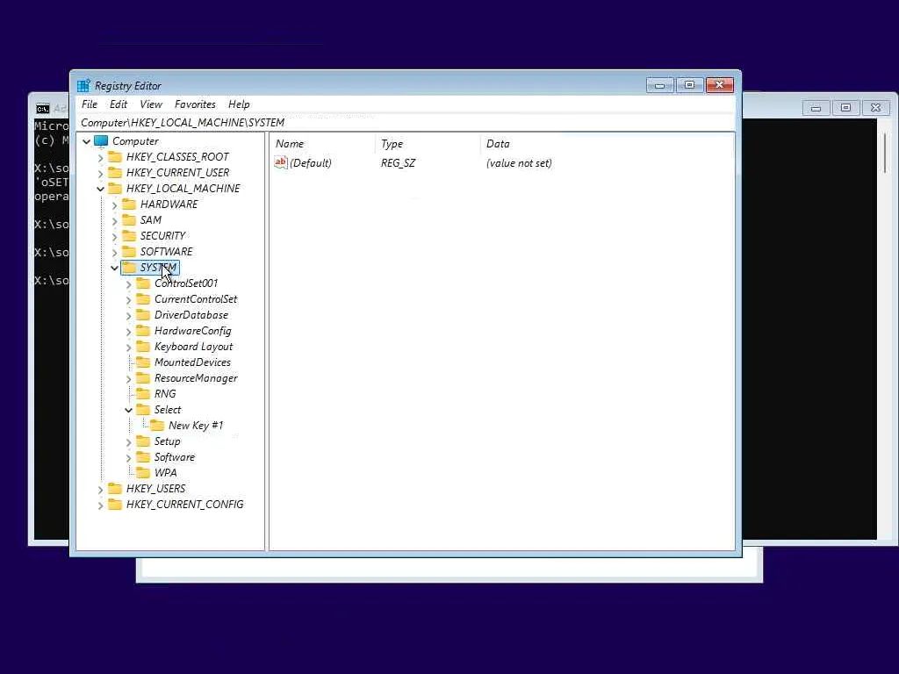
Task: Click the HardwareConfig folder icon
Action: [143, 331]
